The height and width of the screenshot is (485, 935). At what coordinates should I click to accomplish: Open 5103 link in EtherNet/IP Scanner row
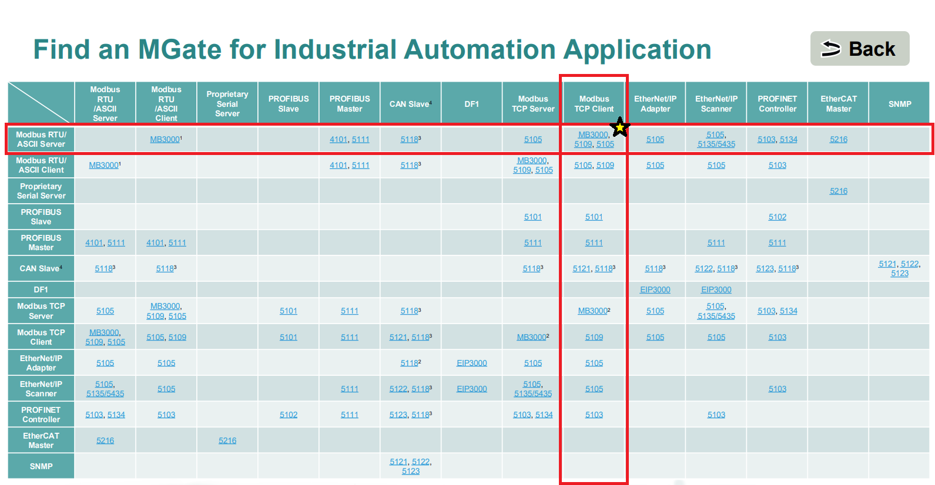coord(778,389)
